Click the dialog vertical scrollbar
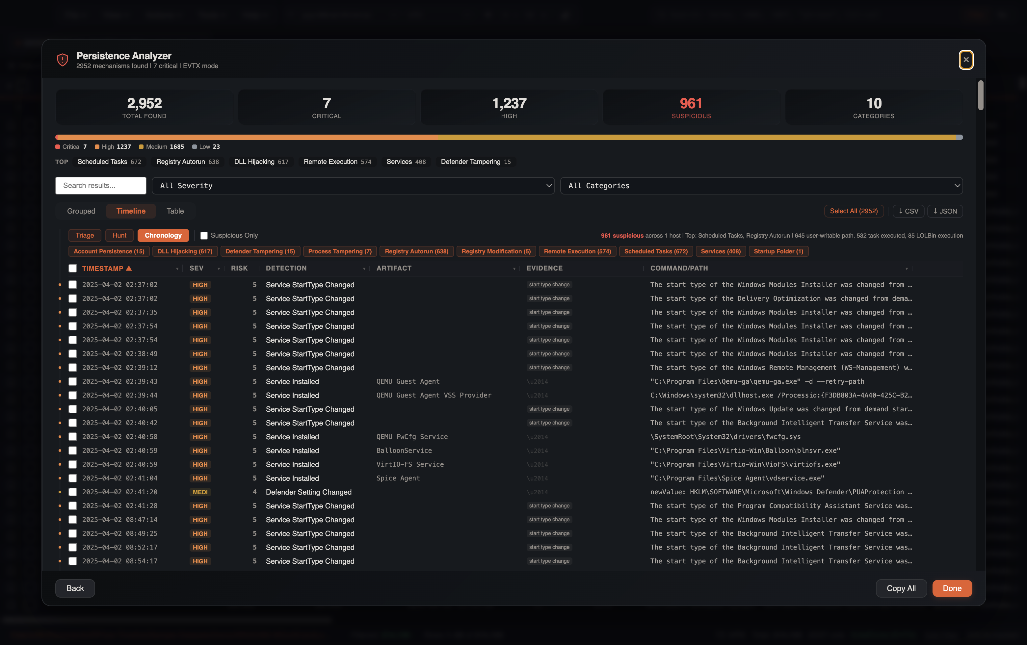The image size is (1027, 645). 981,95
